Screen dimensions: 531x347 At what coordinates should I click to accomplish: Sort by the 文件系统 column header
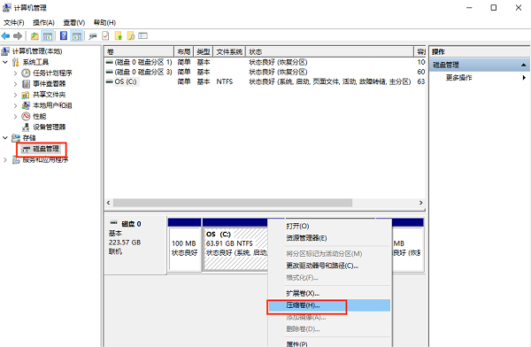coord(229,52)
